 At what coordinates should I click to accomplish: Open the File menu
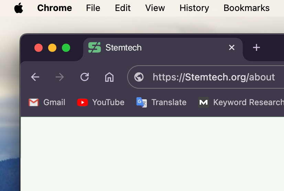93,8
